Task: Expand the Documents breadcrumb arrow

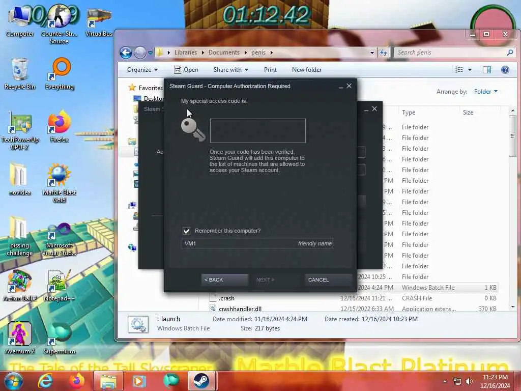Action: (246, 52)
